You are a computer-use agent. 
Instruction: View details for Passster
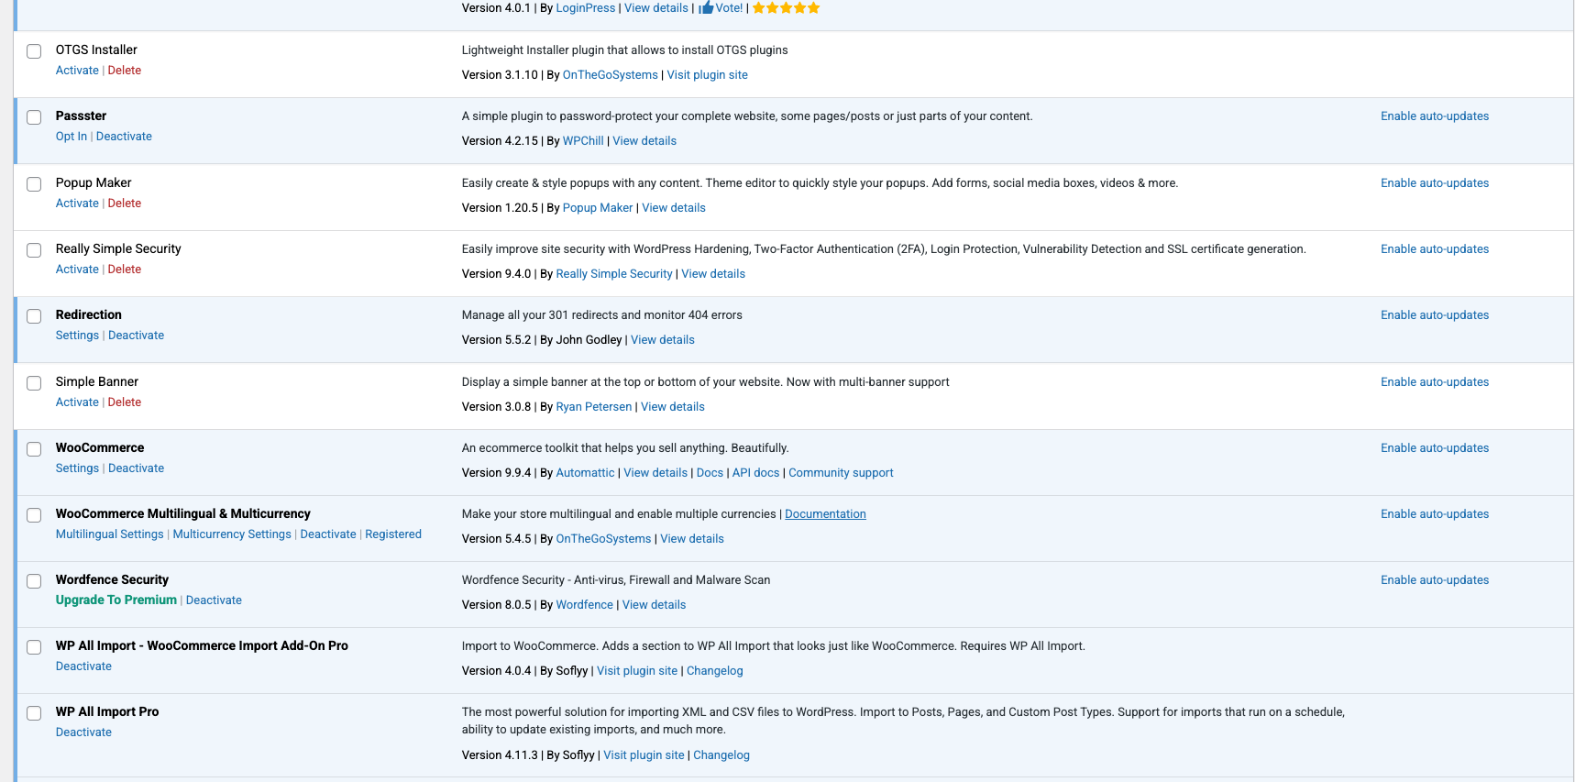[644, 141]
